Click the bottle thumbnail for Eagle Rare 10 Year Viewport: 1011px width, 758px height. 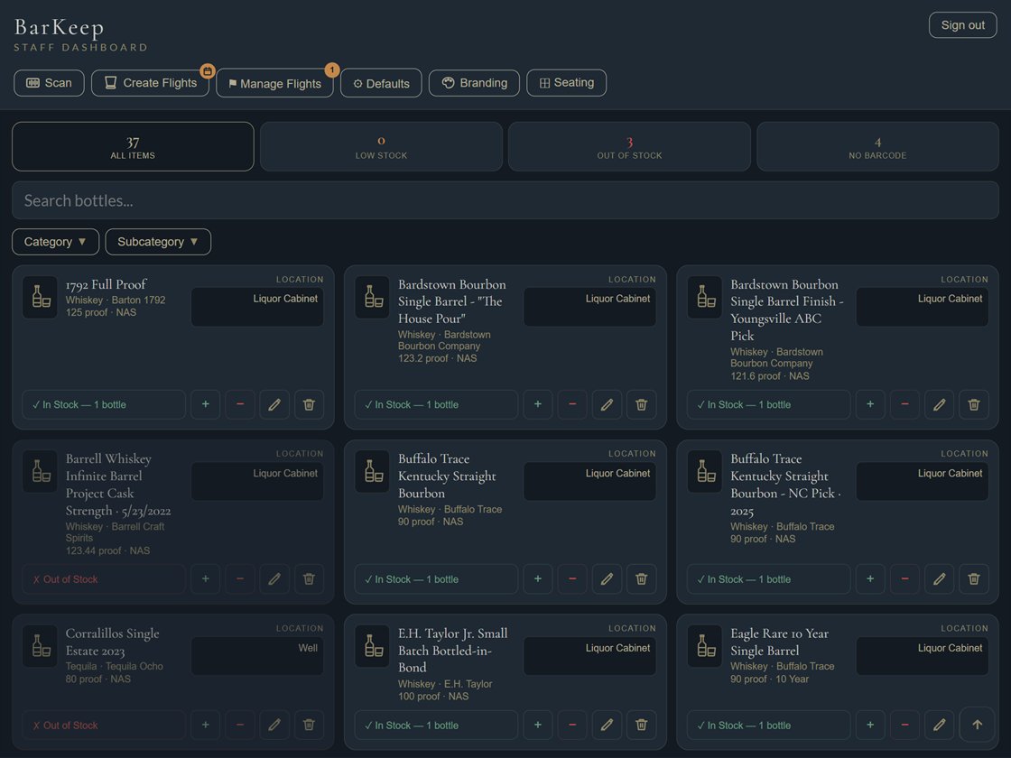pos(705,646)
